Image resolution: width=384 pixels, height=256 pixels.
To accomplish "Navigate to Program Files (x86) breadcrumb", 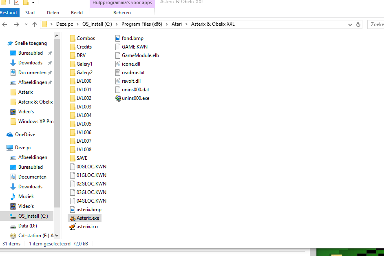I will [142, 24].
